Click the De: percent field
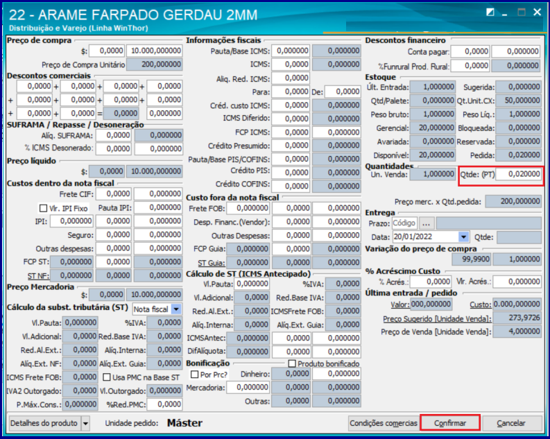This screenshot has height=439, width=550. 343,92
